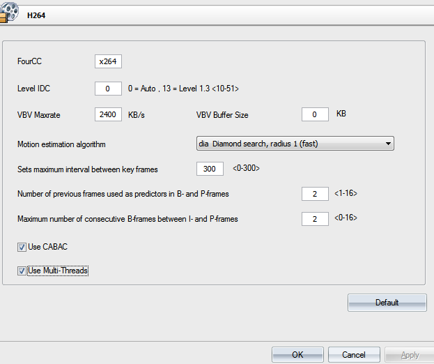The height and width of the screenshot is (364, 434).
Task: Click the Cancel button
Action: pyautogui.click(x=354, y=355)
